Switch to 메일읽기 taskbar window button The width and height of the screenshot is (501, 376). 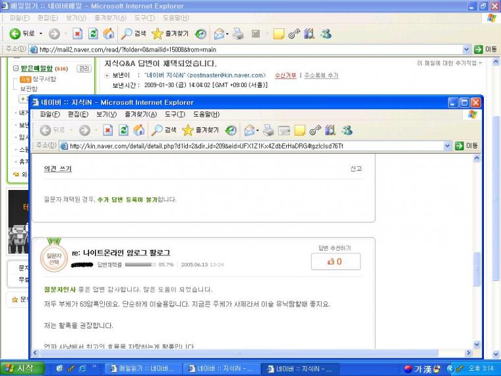point(143,369)
